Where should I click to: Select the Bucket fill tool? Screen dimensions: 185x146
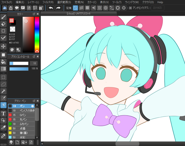[3, 62]
